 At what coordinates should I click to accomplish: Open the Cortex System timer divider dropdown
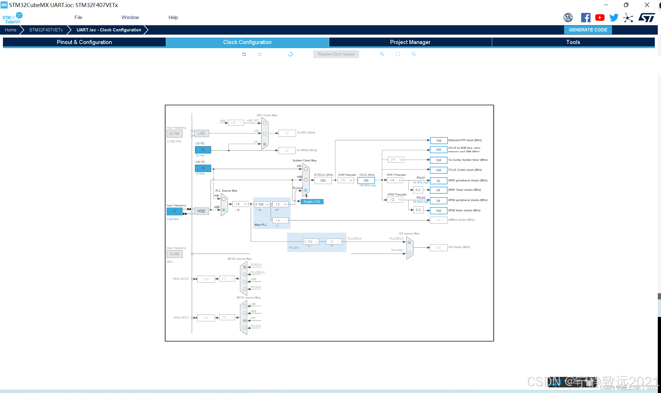point(396,160)
